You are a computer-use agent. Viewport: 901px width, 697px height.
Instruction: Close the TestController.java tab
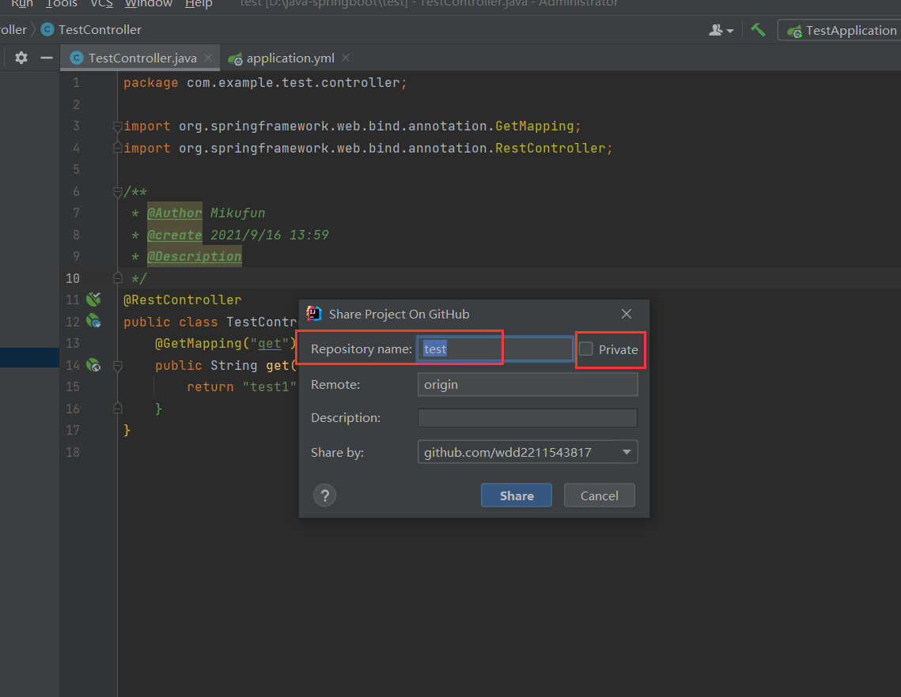(208, 58)
